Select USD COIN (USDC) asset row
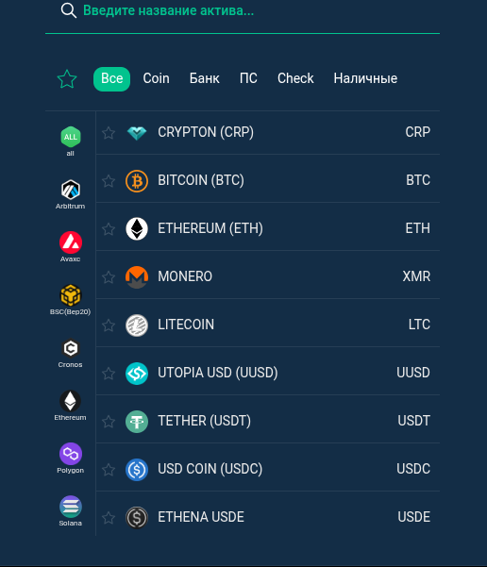This screenshot has width=487, height=567. [x=268, y=469]
